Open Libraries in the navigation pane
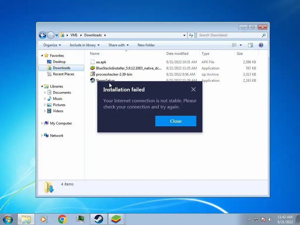The image size is (300, 225). coord(57,86)
